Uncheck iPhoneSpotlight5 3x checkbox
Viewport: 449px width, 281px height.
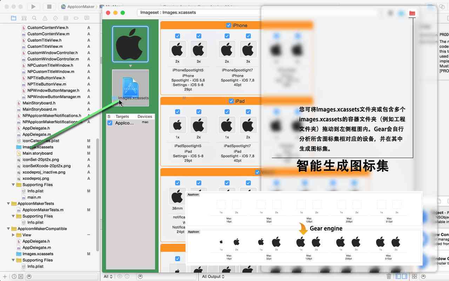coord(199,36)
